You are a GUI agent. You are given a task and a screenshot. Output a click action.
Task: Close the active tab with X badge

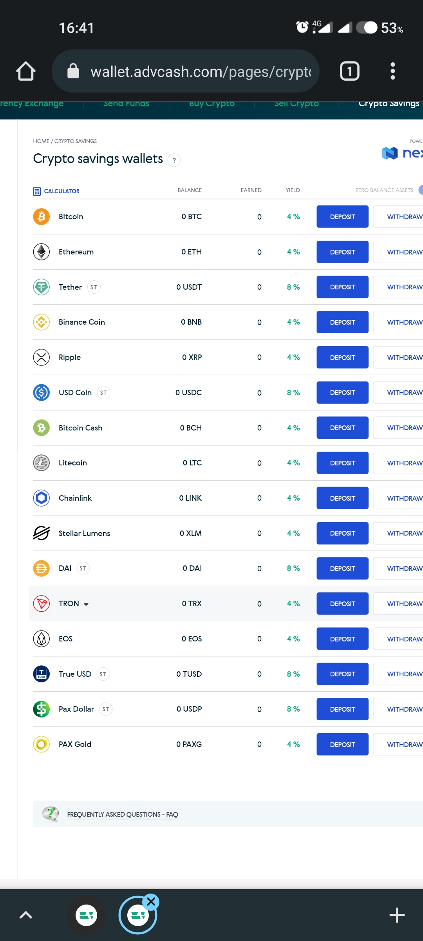coord(151,902)
